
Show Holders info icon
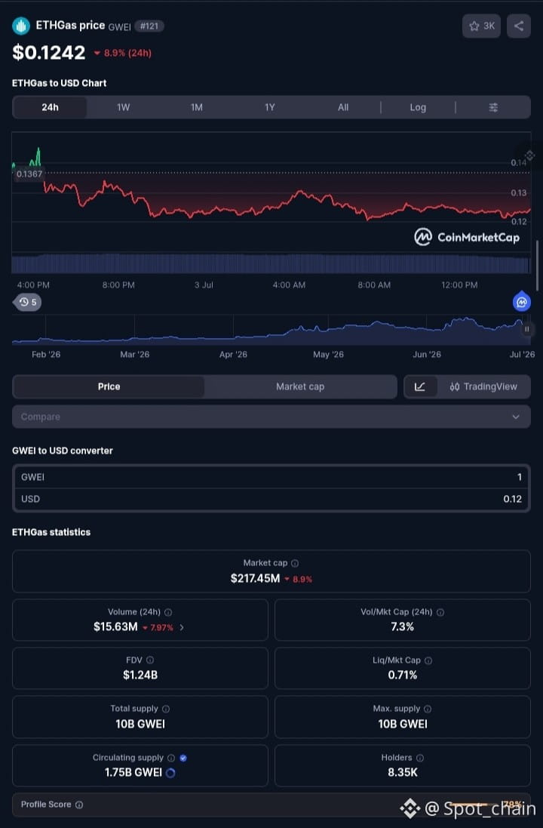tap(420, 758)
